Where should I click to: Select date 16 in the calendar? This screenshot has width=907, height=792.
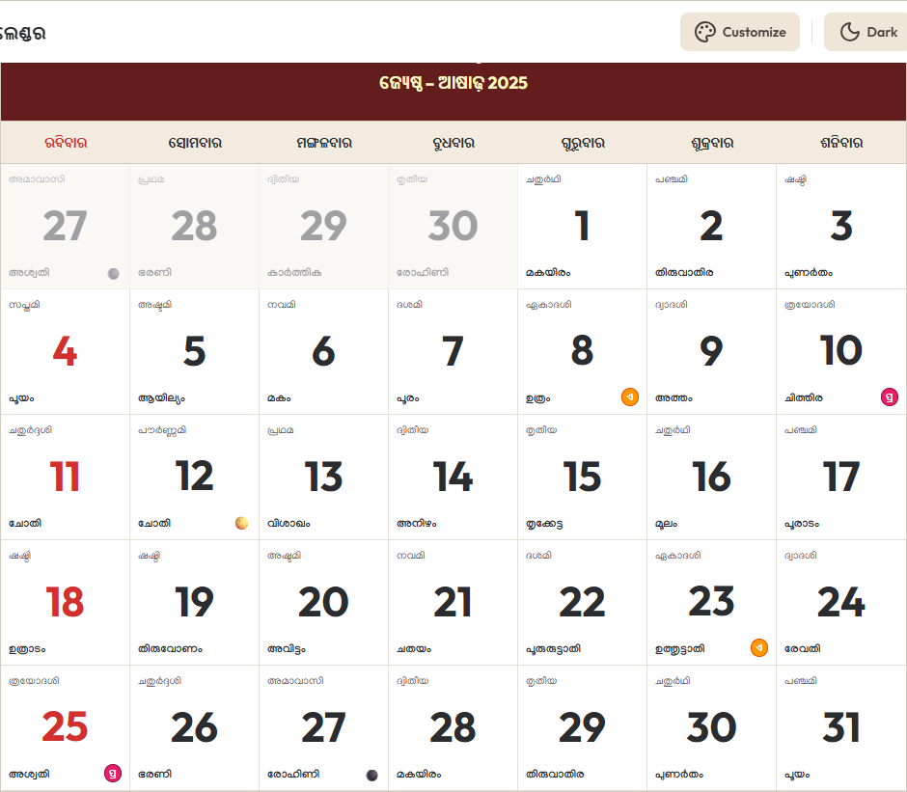click(x=711, y=478)
